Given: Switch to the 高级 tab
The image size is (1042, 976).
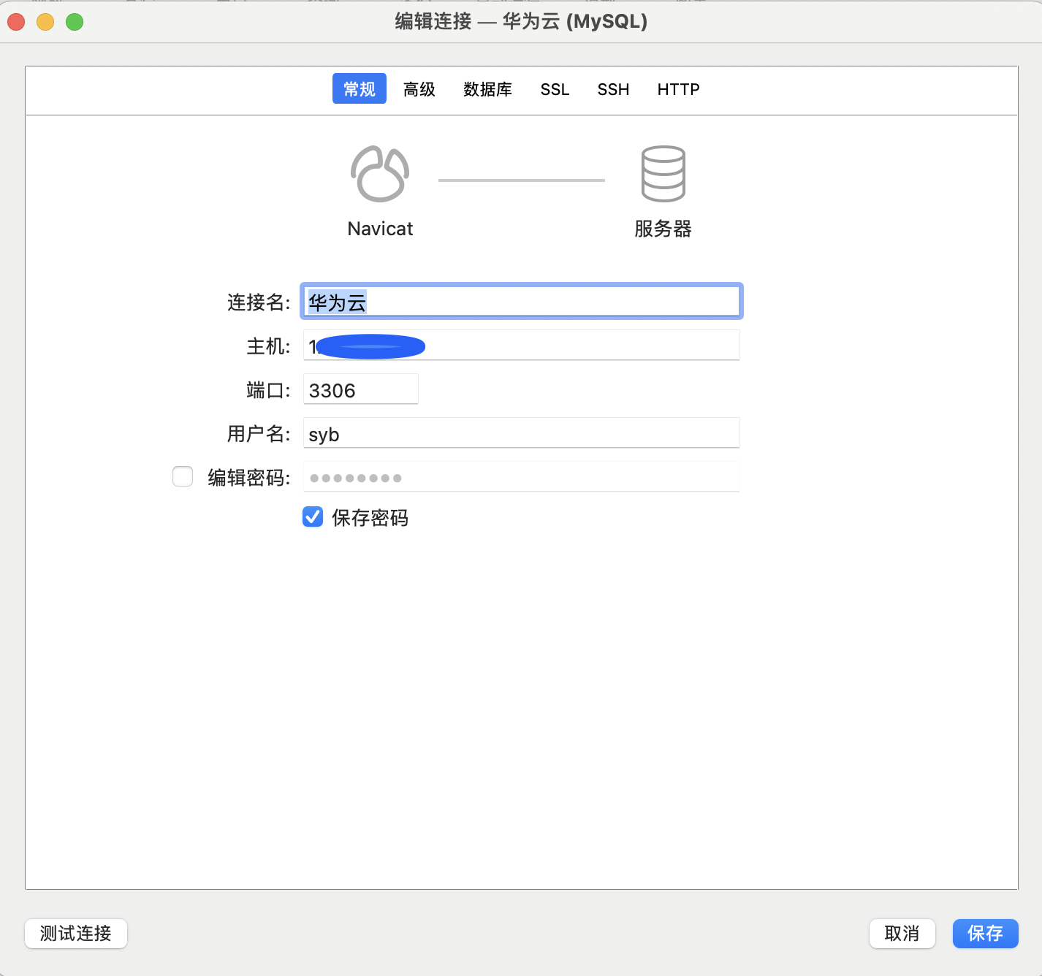Looking at the screenshot, I should (x=419, y=89).
